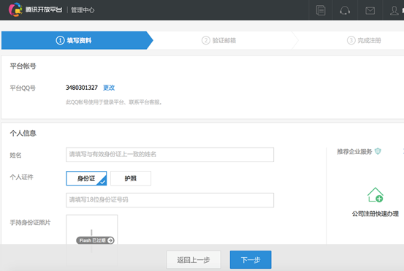Viewport: 404px width, 271px height.
Task: Open the customer service headset icon
Action: [345, 10]
